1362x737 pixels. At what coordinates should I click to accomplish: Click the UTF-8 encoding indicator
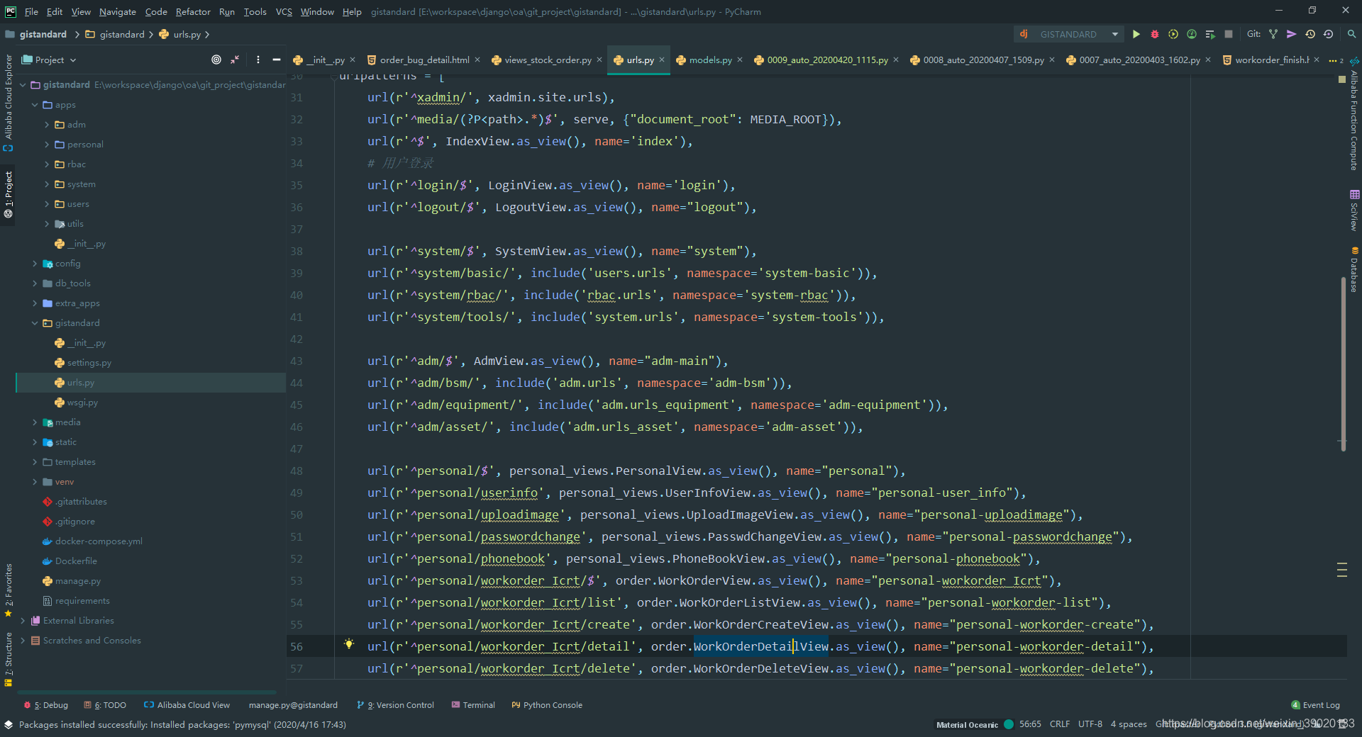click(x=1090, y=724)
